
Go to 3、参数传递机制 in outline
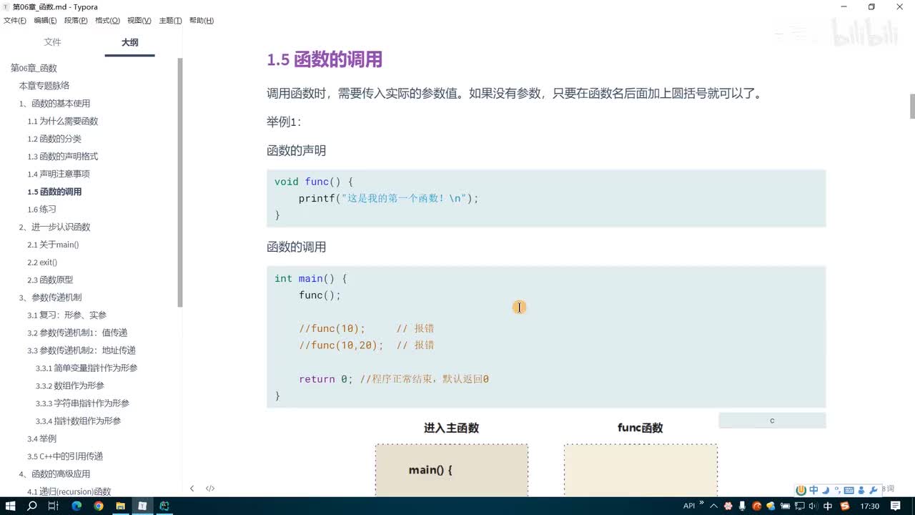[50, 298]
